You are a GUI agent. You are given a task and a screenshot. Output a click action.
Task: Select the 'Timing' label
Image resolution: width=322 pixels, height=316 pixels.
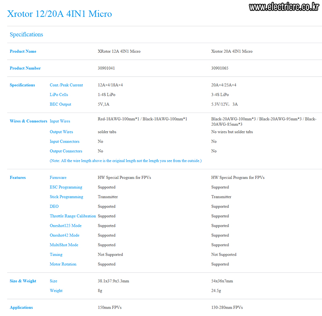point(56,254)
